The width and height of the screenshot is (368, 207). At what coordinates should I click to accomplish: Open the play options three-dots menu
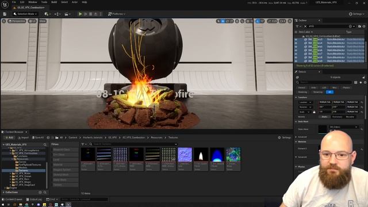[101, 14]
